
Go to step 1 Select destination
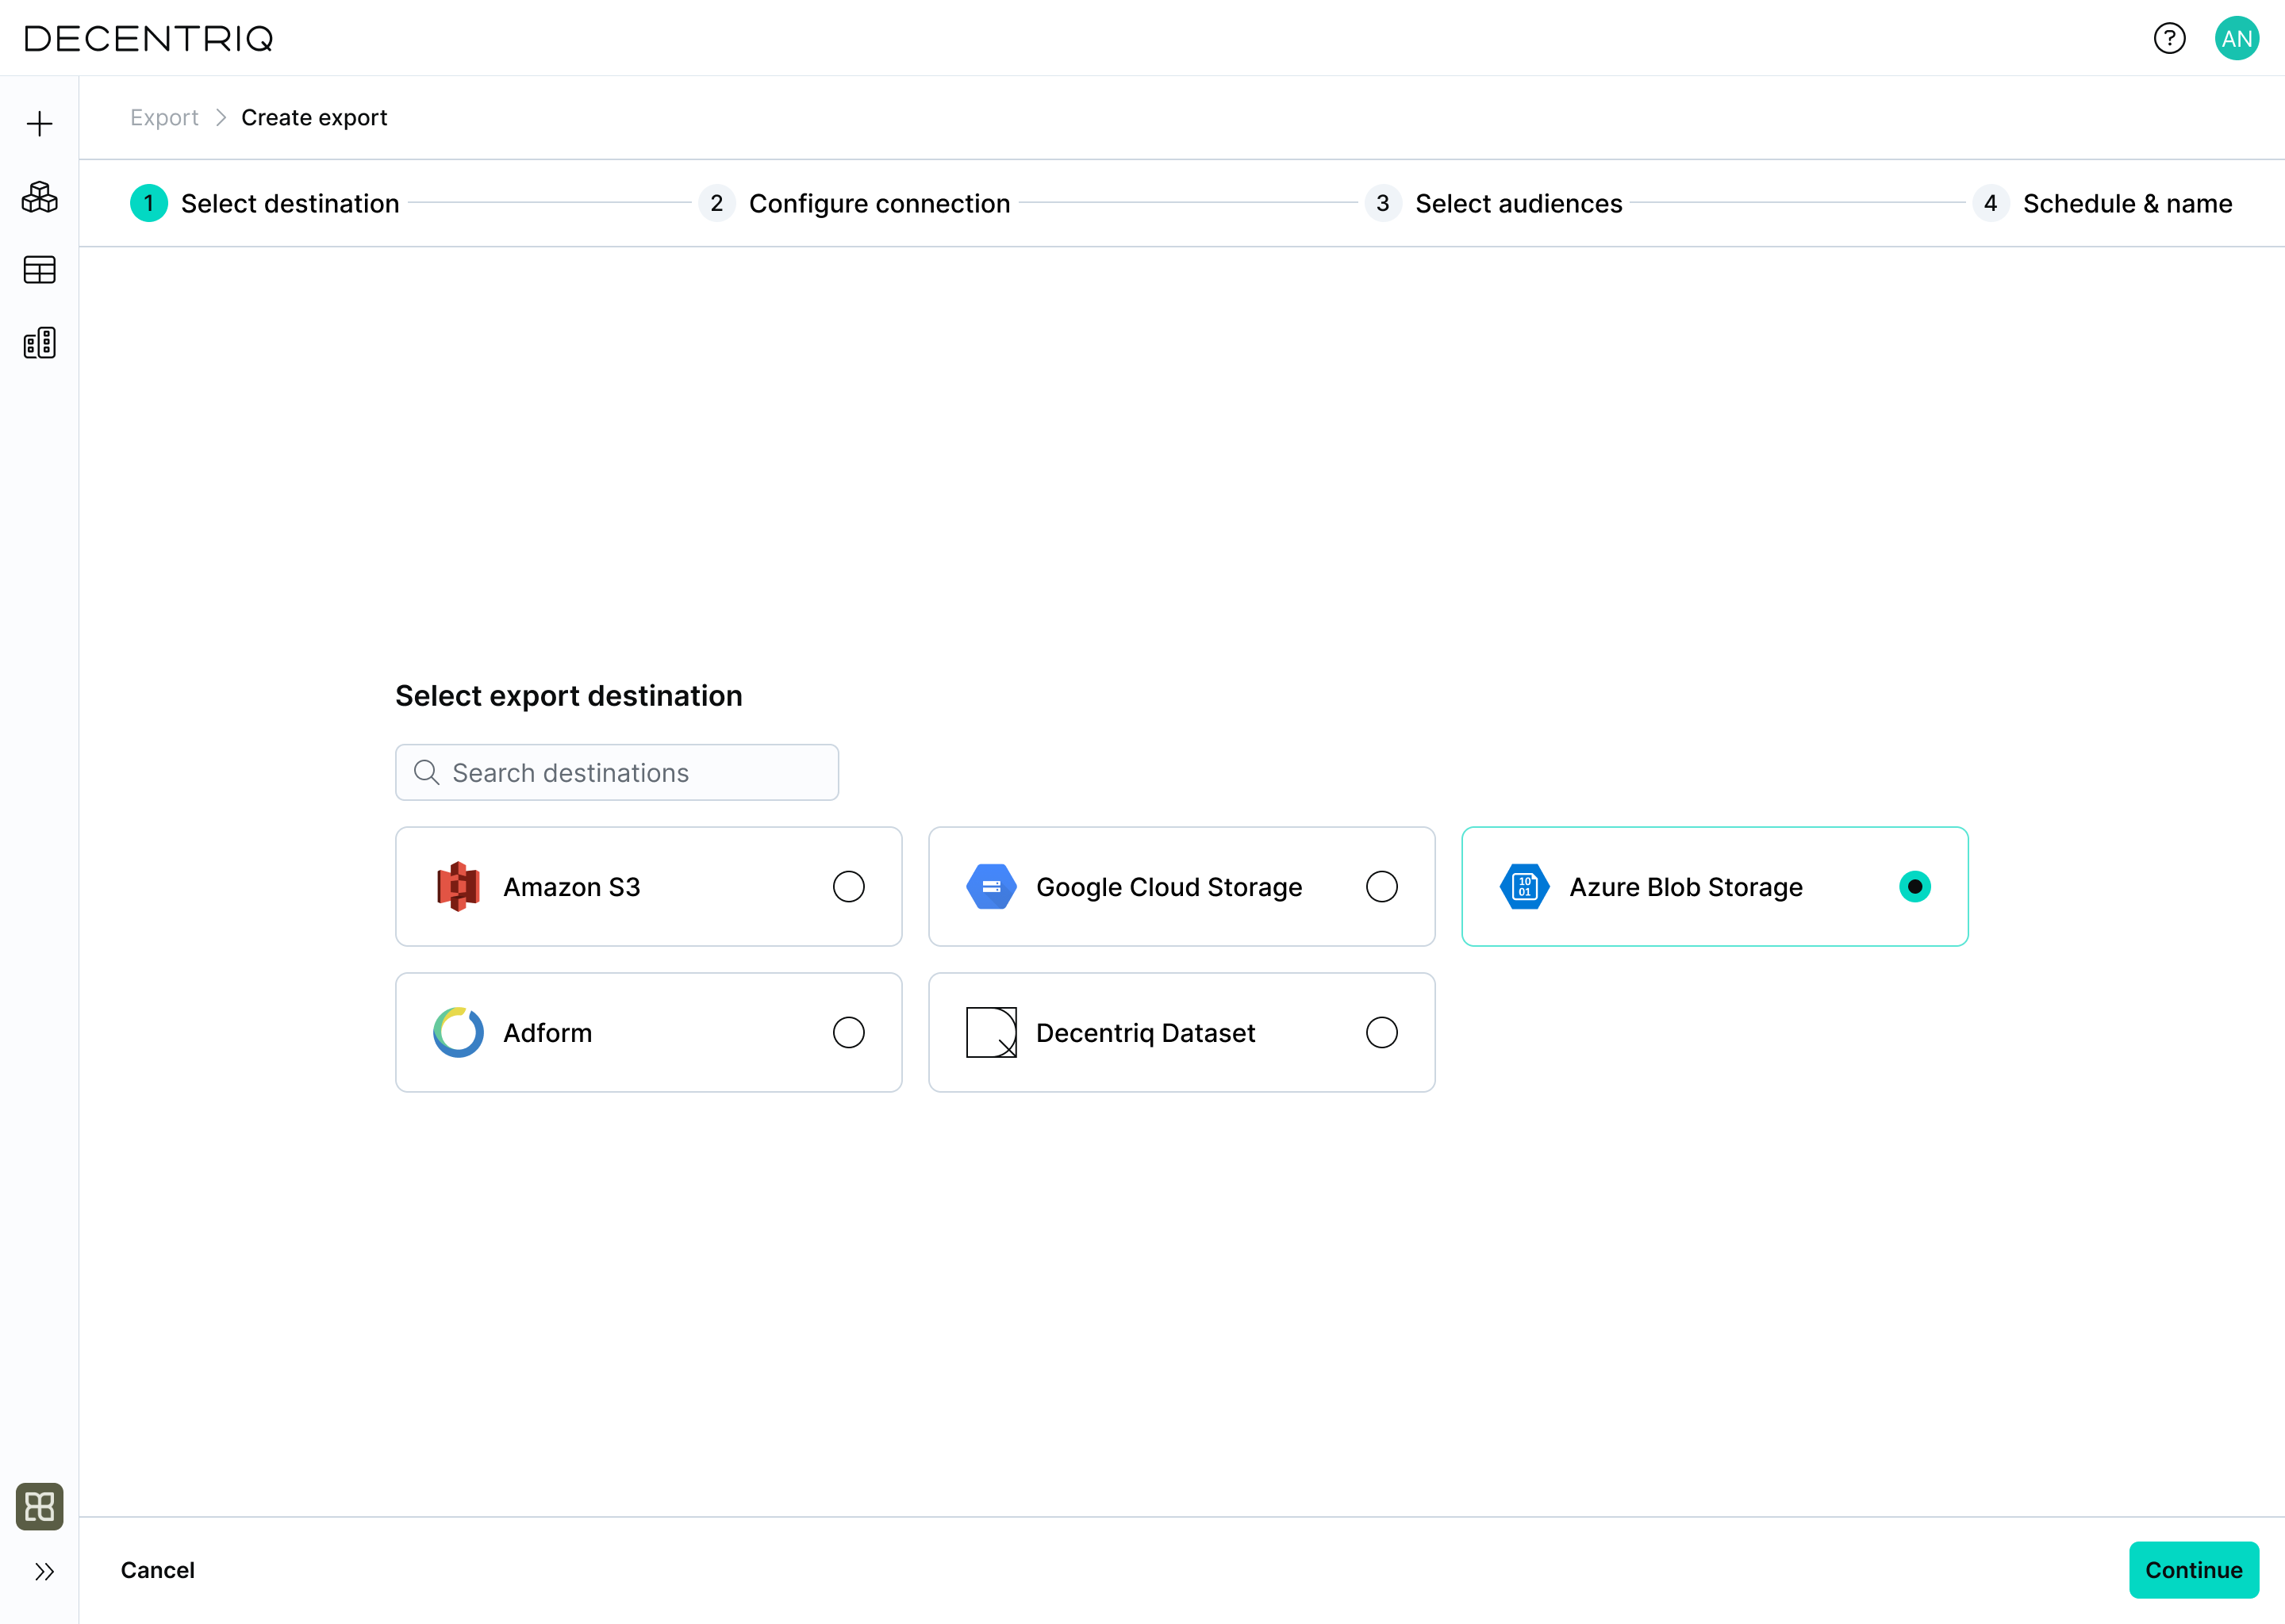coord(265,203)
